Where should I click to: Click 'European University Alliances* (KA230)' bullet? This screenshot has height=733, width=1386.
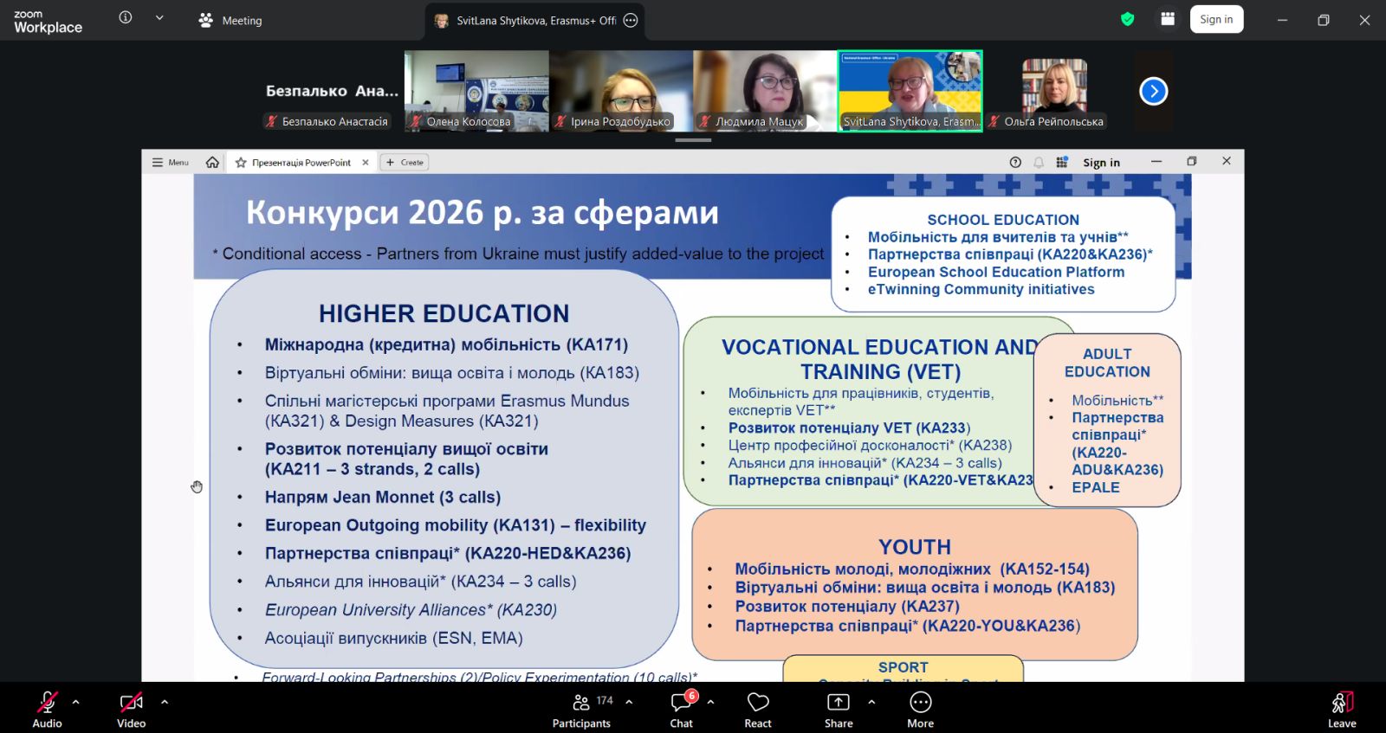411,610
